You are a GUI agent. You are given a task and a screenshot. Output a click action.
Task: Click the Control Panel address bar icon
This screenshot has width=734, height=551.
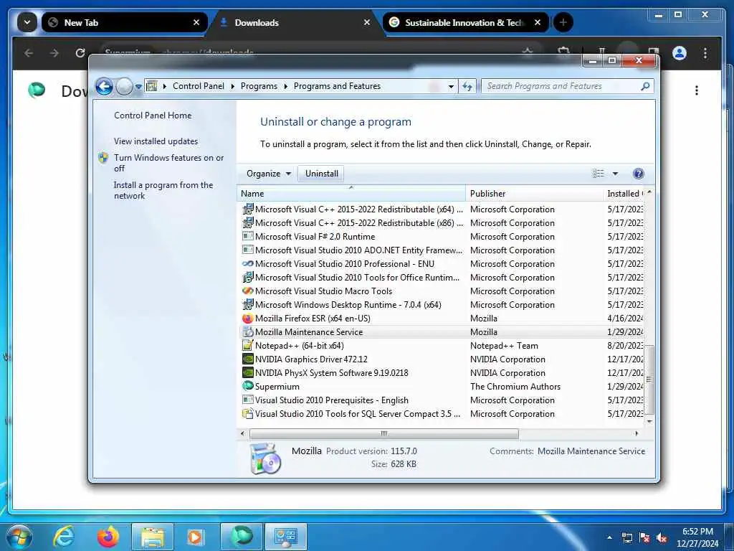point(151,86)
